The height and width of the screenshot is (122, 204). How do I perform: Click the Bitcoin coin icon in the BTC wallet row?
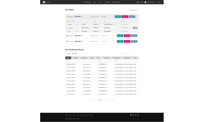67,17
